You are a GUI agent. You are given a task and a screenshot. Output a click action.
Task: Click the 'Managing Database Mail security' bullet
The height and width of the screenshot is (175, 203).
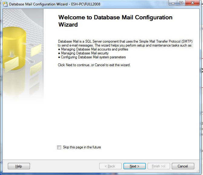pos(84,53)
